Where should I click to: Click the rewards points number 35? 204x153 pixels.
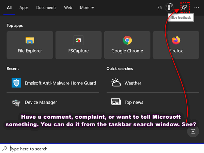coord(159,8)
